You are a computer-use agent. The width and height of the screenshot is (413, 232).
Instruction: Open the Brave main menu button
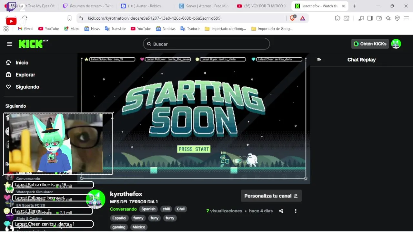(406, 18)
